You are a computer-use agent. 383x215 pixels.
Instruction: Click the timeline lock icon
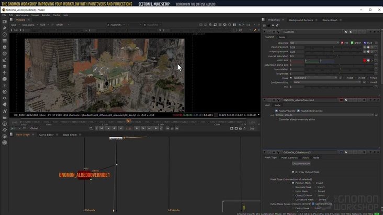[x=240, y=128]
